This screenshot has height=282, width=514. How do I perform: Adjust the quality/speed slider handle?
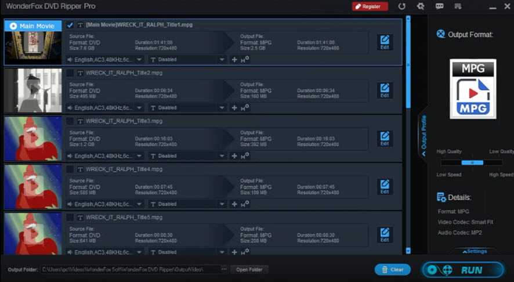472,162
